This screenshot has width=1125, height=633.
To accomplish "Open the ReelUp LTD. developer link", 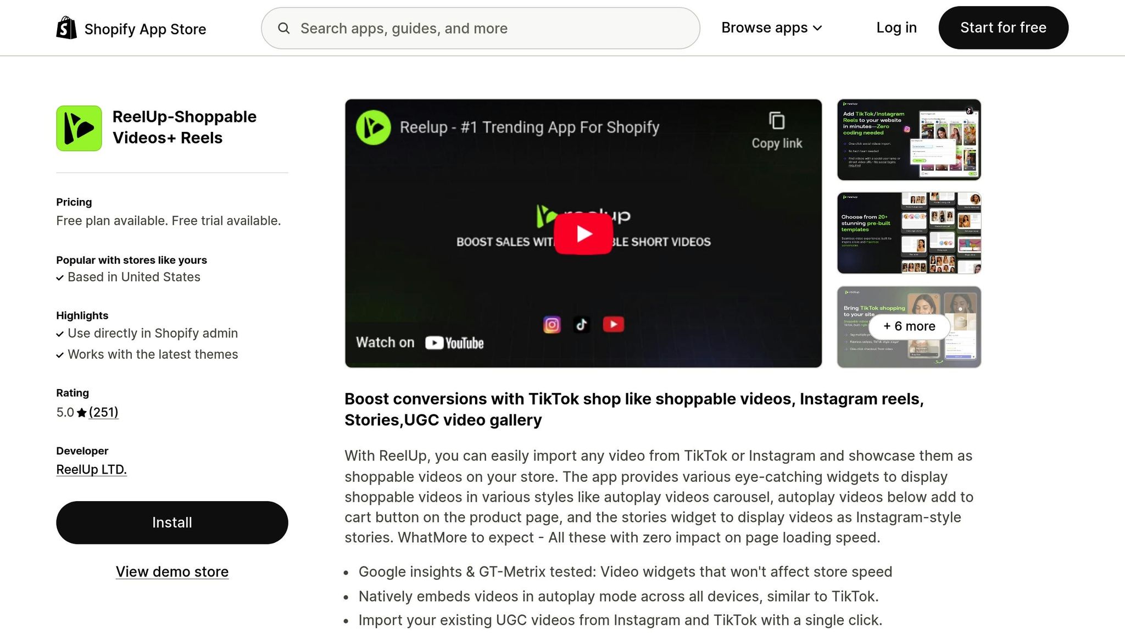I will point(91,469).
